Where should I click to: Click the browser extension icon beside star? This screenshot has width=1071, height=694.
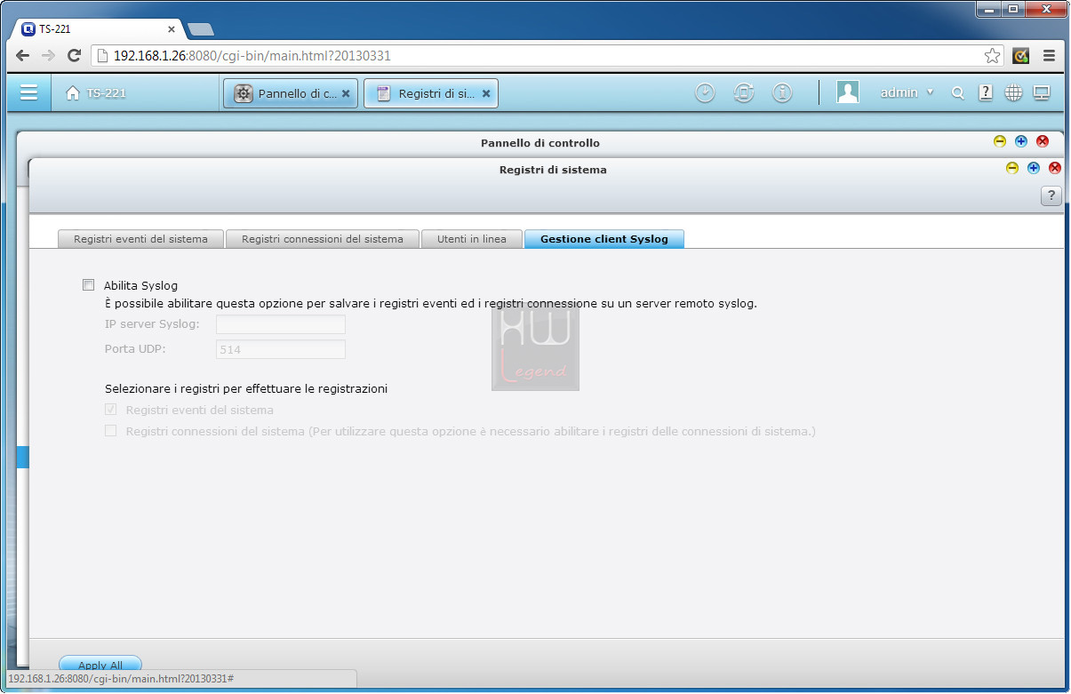(1020, 55)
